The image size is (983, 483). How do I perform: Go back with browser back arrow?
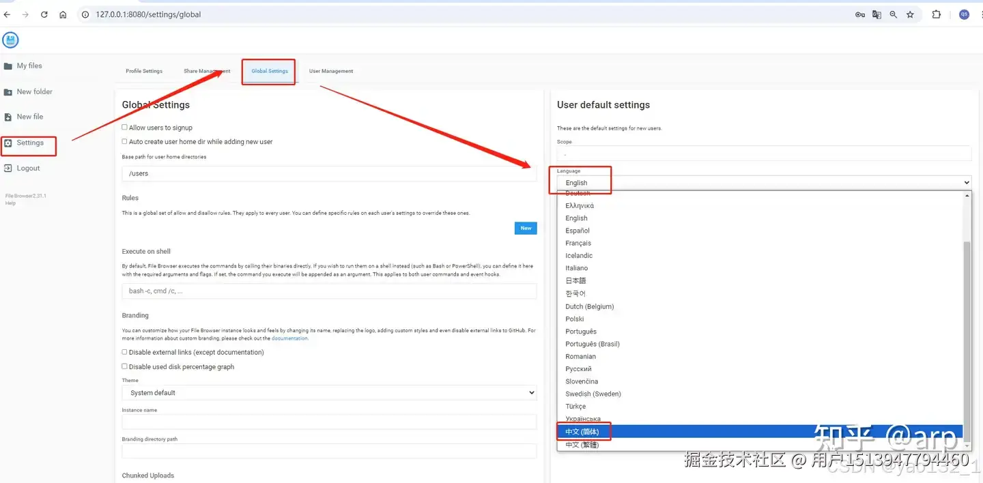[8, 14]
